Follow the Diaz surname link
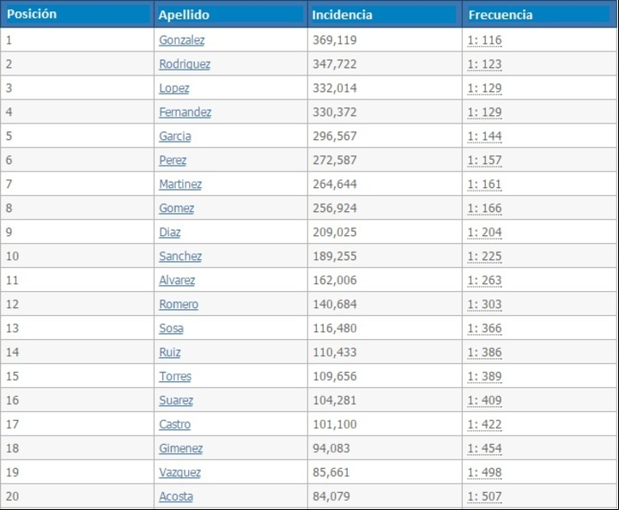 tap(170, 232)
